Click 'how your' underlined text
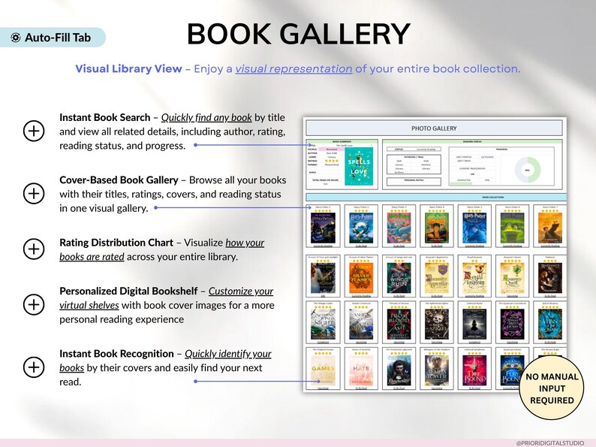This screenshot has height=447, width=596. [245, 243]
